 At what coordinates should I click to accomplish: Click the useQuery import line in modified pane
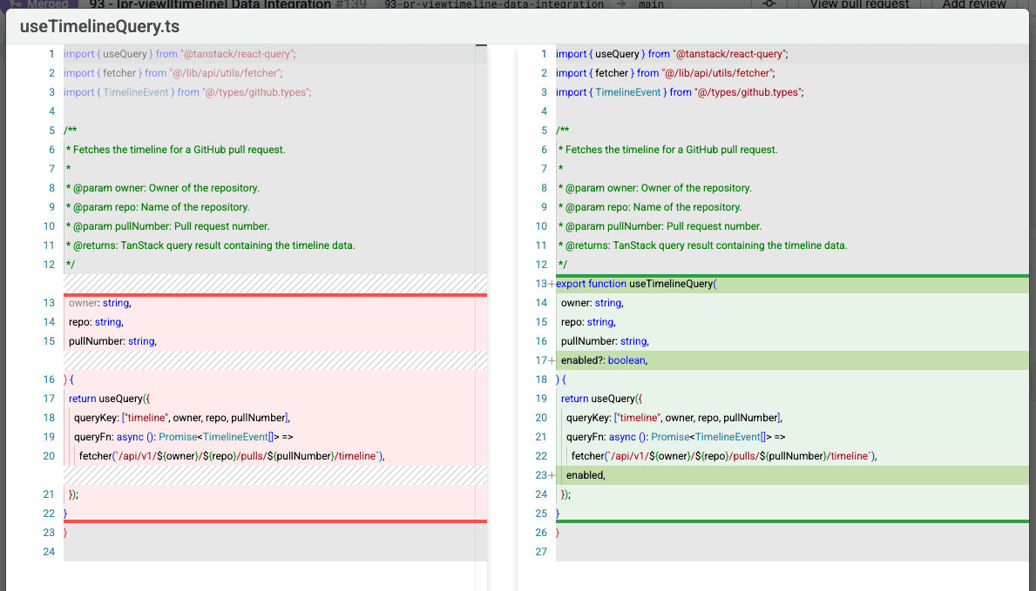pos(672,54)
